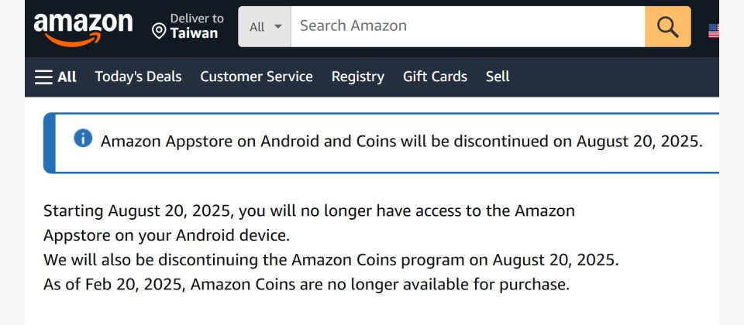This screenshot has height=325, width=744.
Task: Click the paragraph starting "Starting August 20, 2025"
Action: [x=309, y=223]
